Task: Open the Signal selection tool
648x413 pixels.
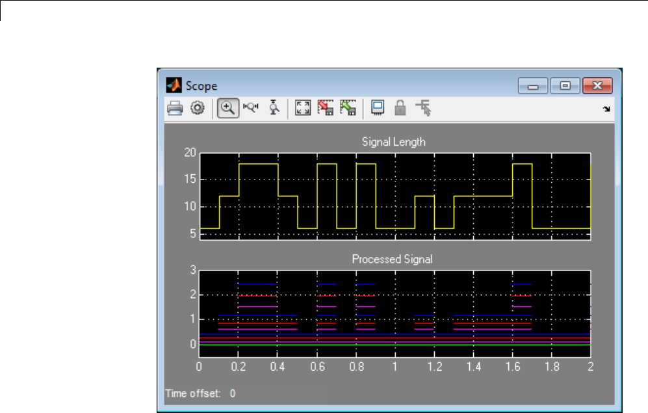Action: [424, 109]
